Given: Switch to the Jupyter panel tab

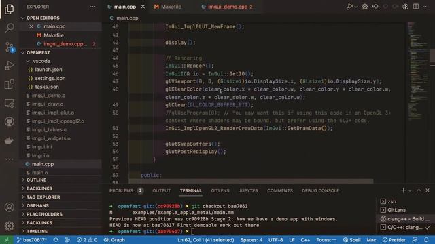Looking at the screenshot, I should [x=248, y=191].
